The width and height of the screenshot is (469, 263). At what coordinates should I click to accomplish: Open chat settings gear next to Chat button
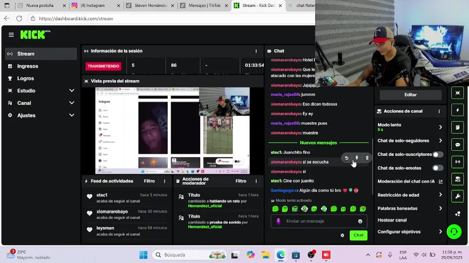pos(342,235)
